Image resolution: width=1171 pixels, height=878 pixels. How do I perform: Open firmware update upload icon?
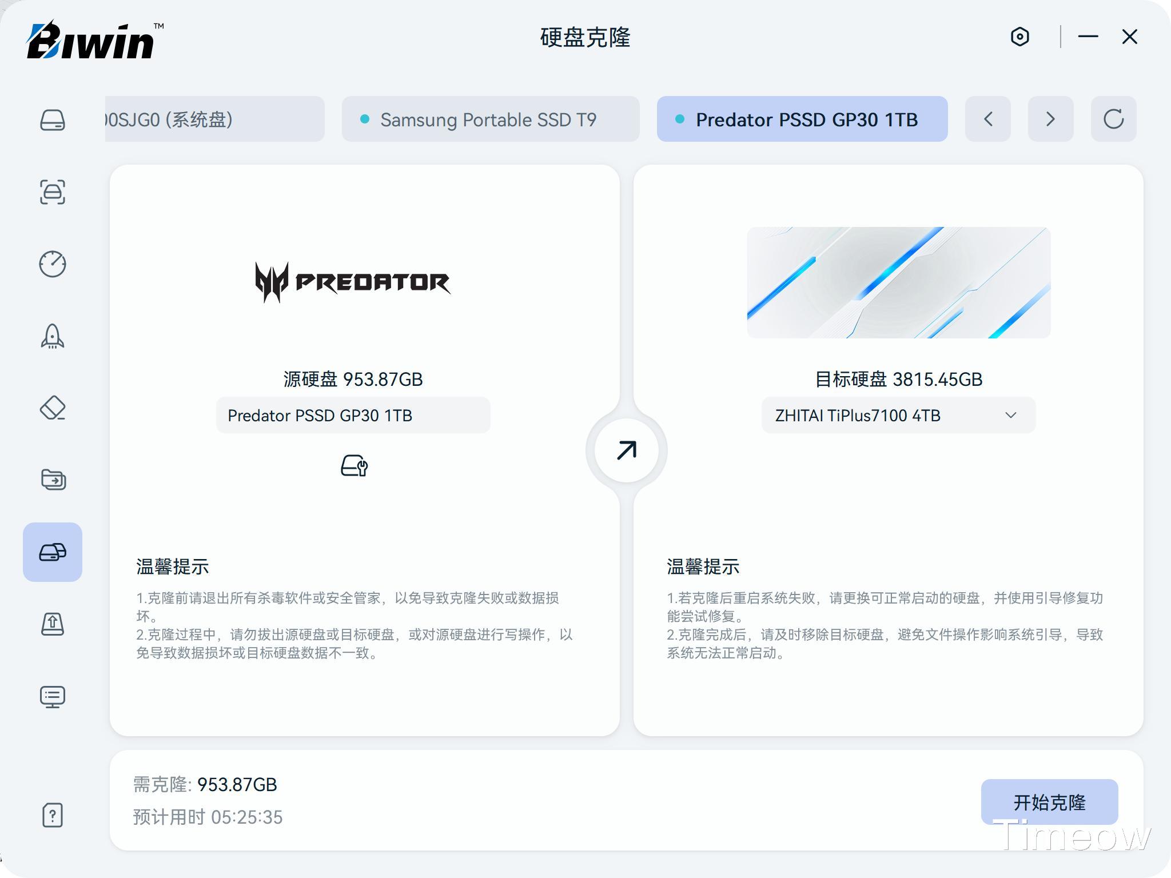pos(53,624)
